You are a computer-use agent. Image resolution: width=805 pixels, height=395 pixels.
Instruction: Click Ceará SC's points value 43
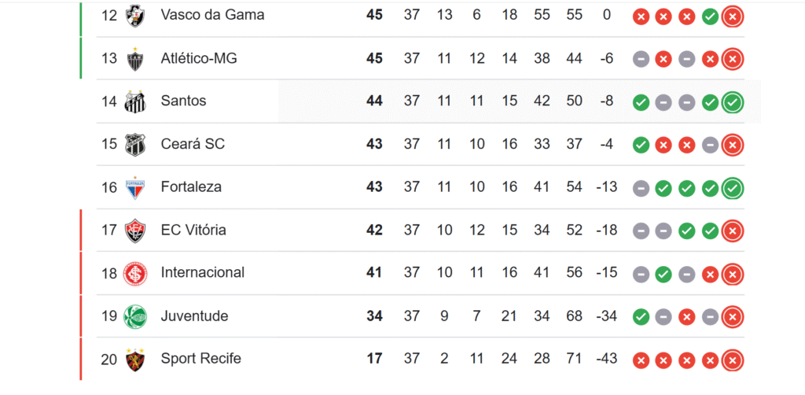[x=374, y=144]
